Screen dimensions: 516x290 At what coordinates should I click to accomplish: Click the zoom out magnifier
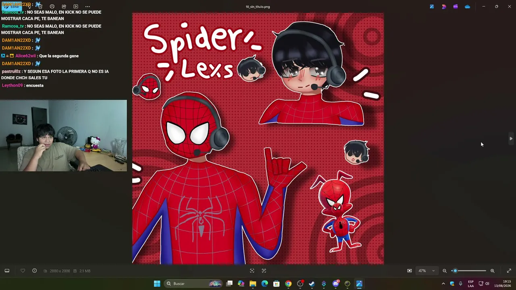pos(445,271)
